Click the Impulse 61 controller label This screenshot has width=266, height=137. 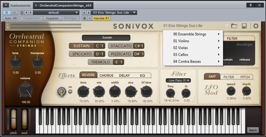tap(101, 18)
